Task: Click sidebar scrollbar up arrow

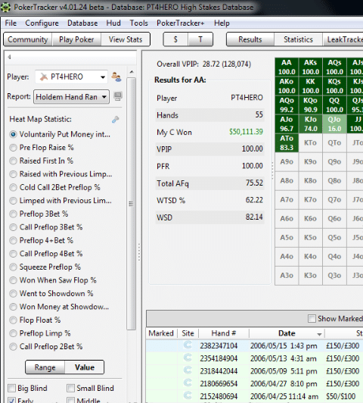Action: click(132, 72)
